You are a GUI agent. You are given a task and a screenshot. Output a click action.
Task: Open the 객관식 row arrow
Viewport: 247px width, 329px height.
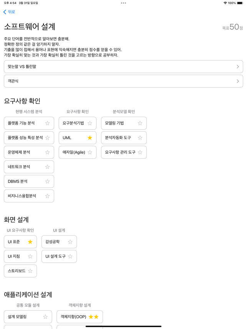click(x=237, y=81)
